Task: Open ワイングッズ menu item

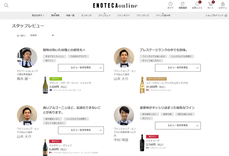Action: 143,15
